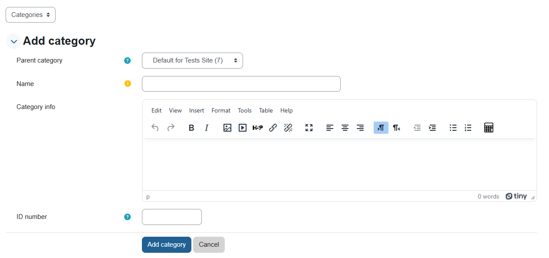Open the Categories dropdown

(x=30, y=15)
